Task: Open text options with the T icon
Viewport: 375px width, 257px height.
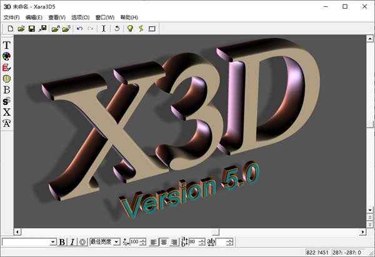Action: point(7,45)
